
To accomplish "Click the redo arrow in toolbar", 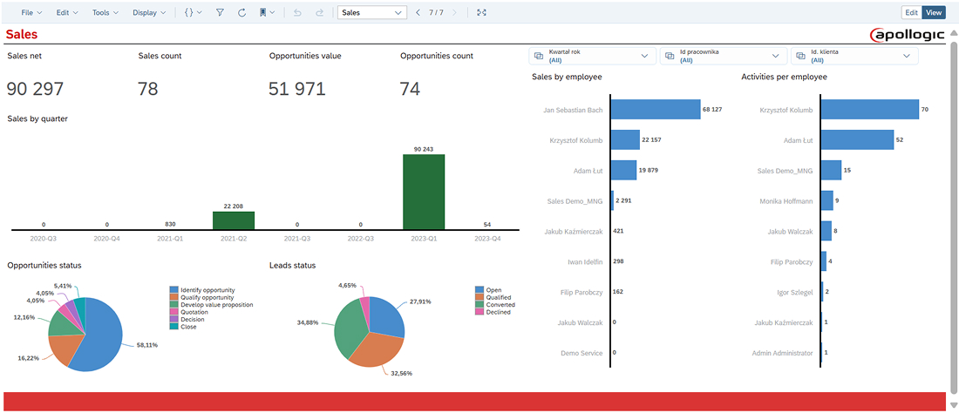I will pos(319,13).
